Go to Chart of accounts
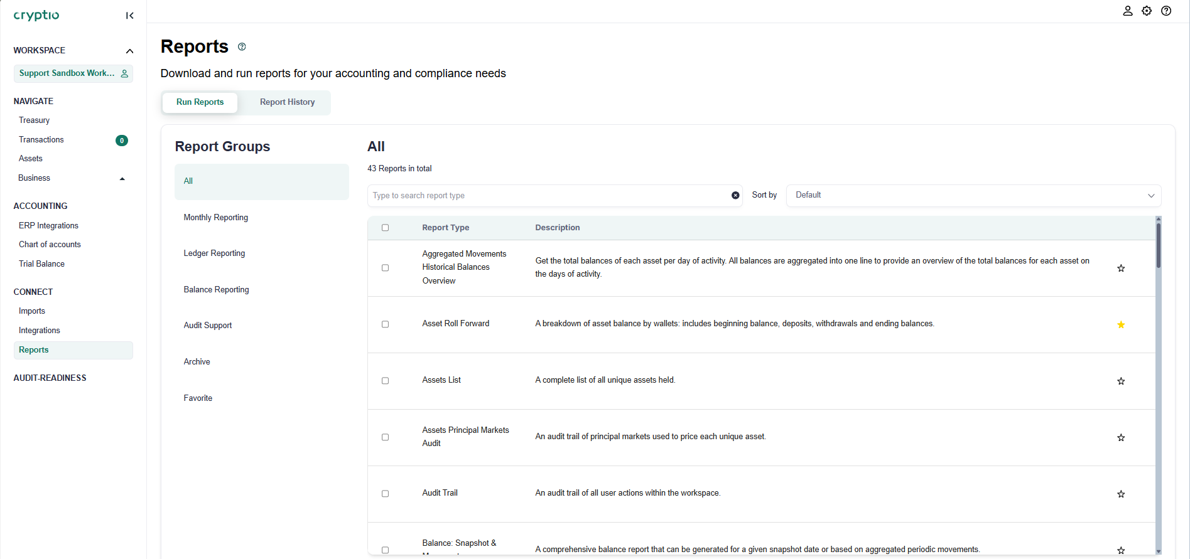 click(x=50, y=245)
